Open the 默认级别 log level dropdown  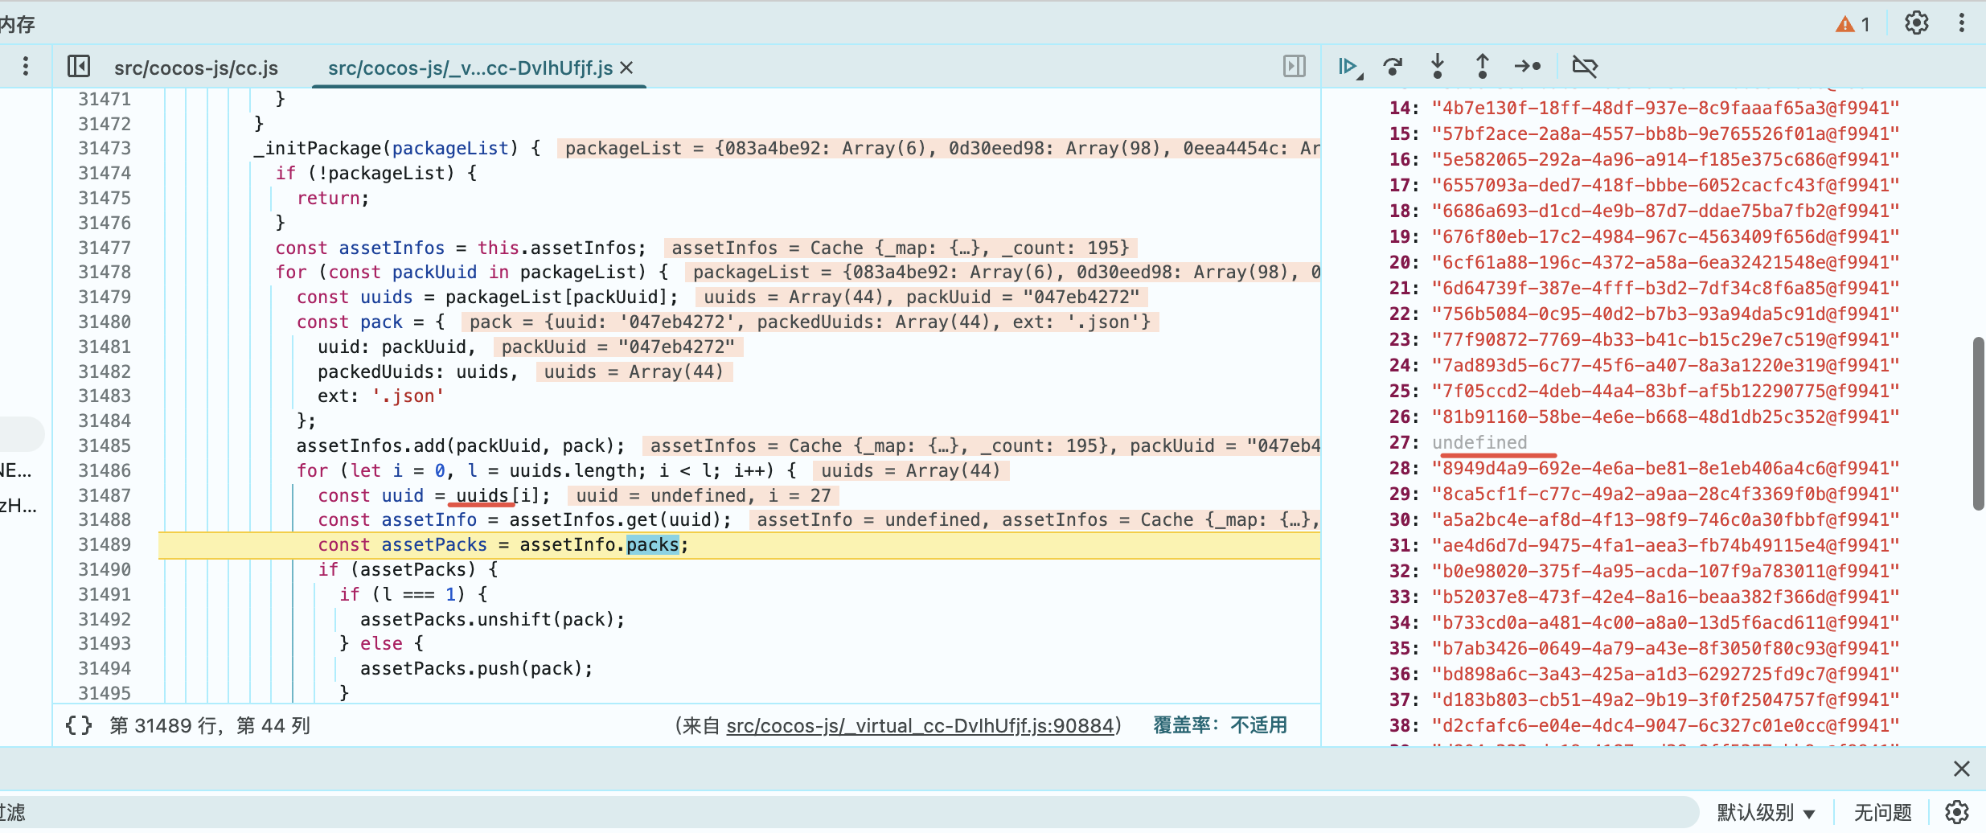pos(1766,813)
